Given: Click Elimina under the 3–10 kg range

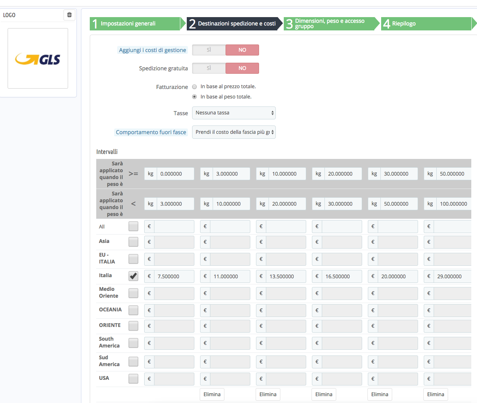Looking at the screenshot, I should click(x=212, y=394).
